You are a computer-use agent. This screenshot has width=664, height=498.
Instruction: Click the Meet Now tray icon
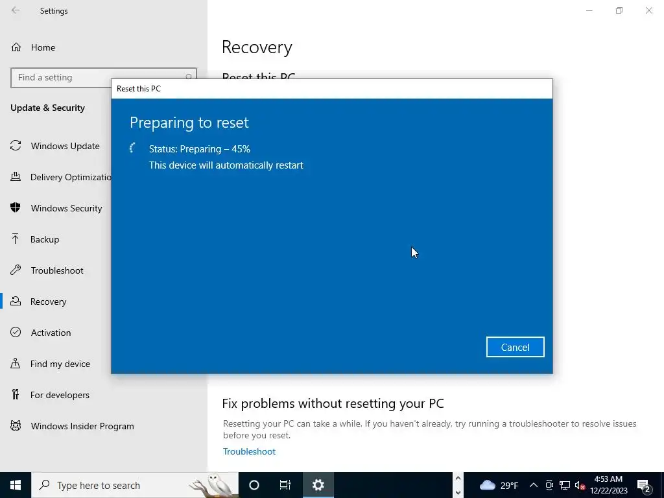(549, 485)
